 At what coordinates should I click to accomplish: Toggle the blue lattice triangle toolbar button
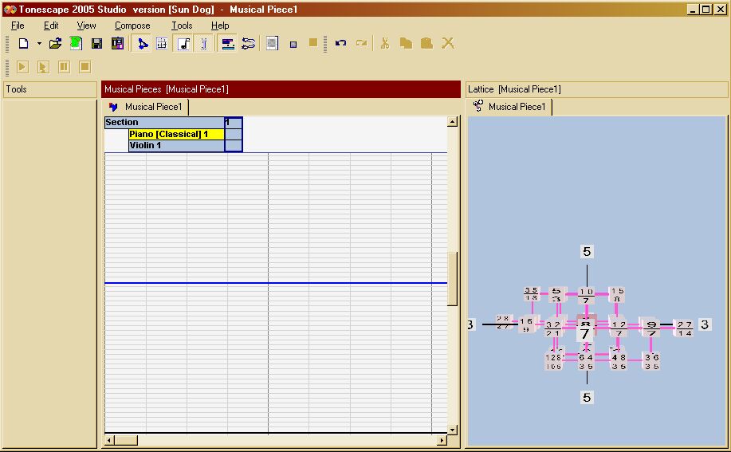[x=142, y=44]
